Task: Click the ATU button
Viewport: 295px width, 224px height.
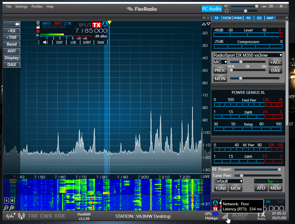Action: click(x=261, y=188)
